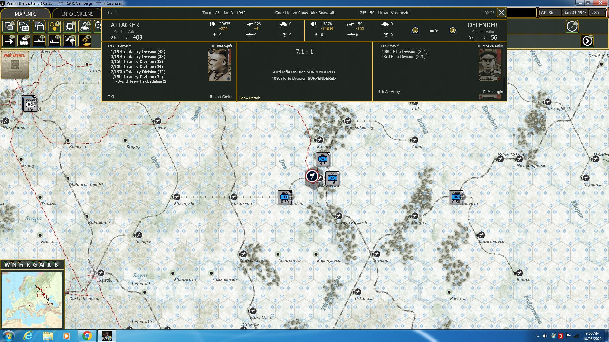
Task: Click the End Turn (F12) button
Action: (x=587, y=41)
